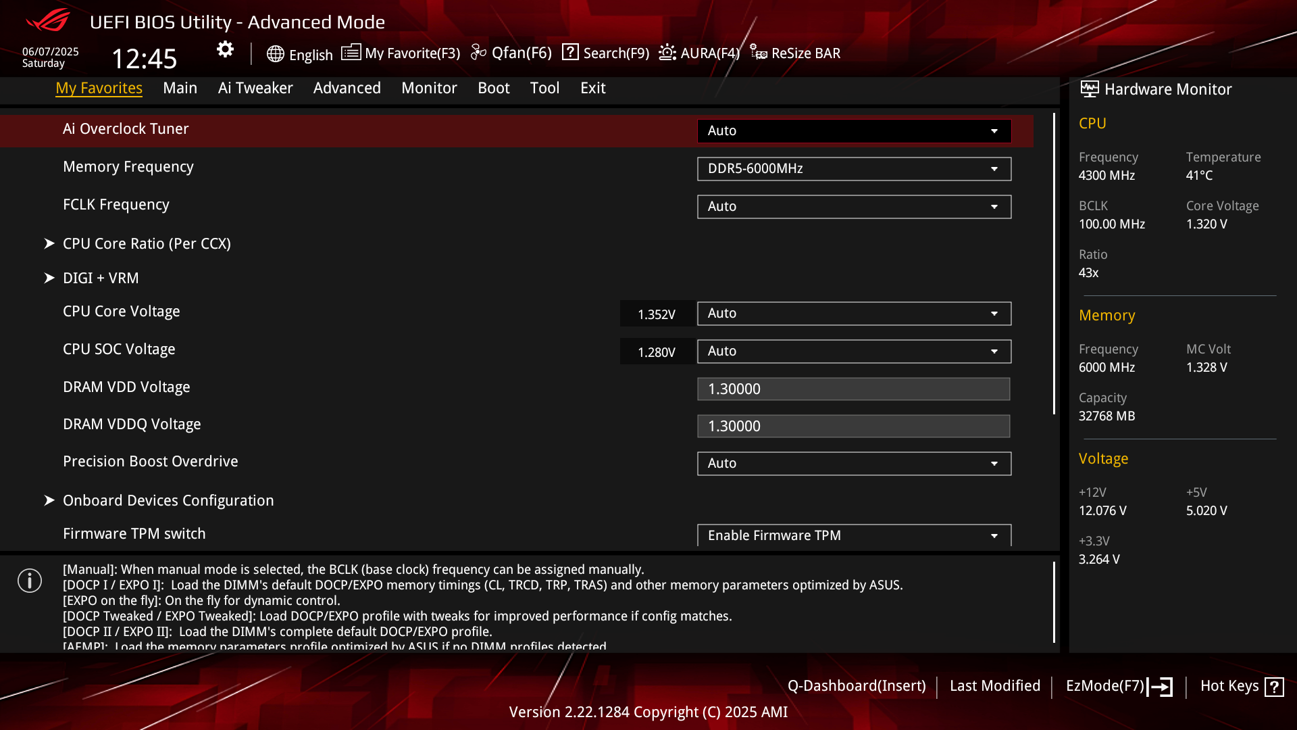The height and width of the screenshot is (730, 1297).
Task: Expand Onboard Devices Configuration
Action: point(168,500)
